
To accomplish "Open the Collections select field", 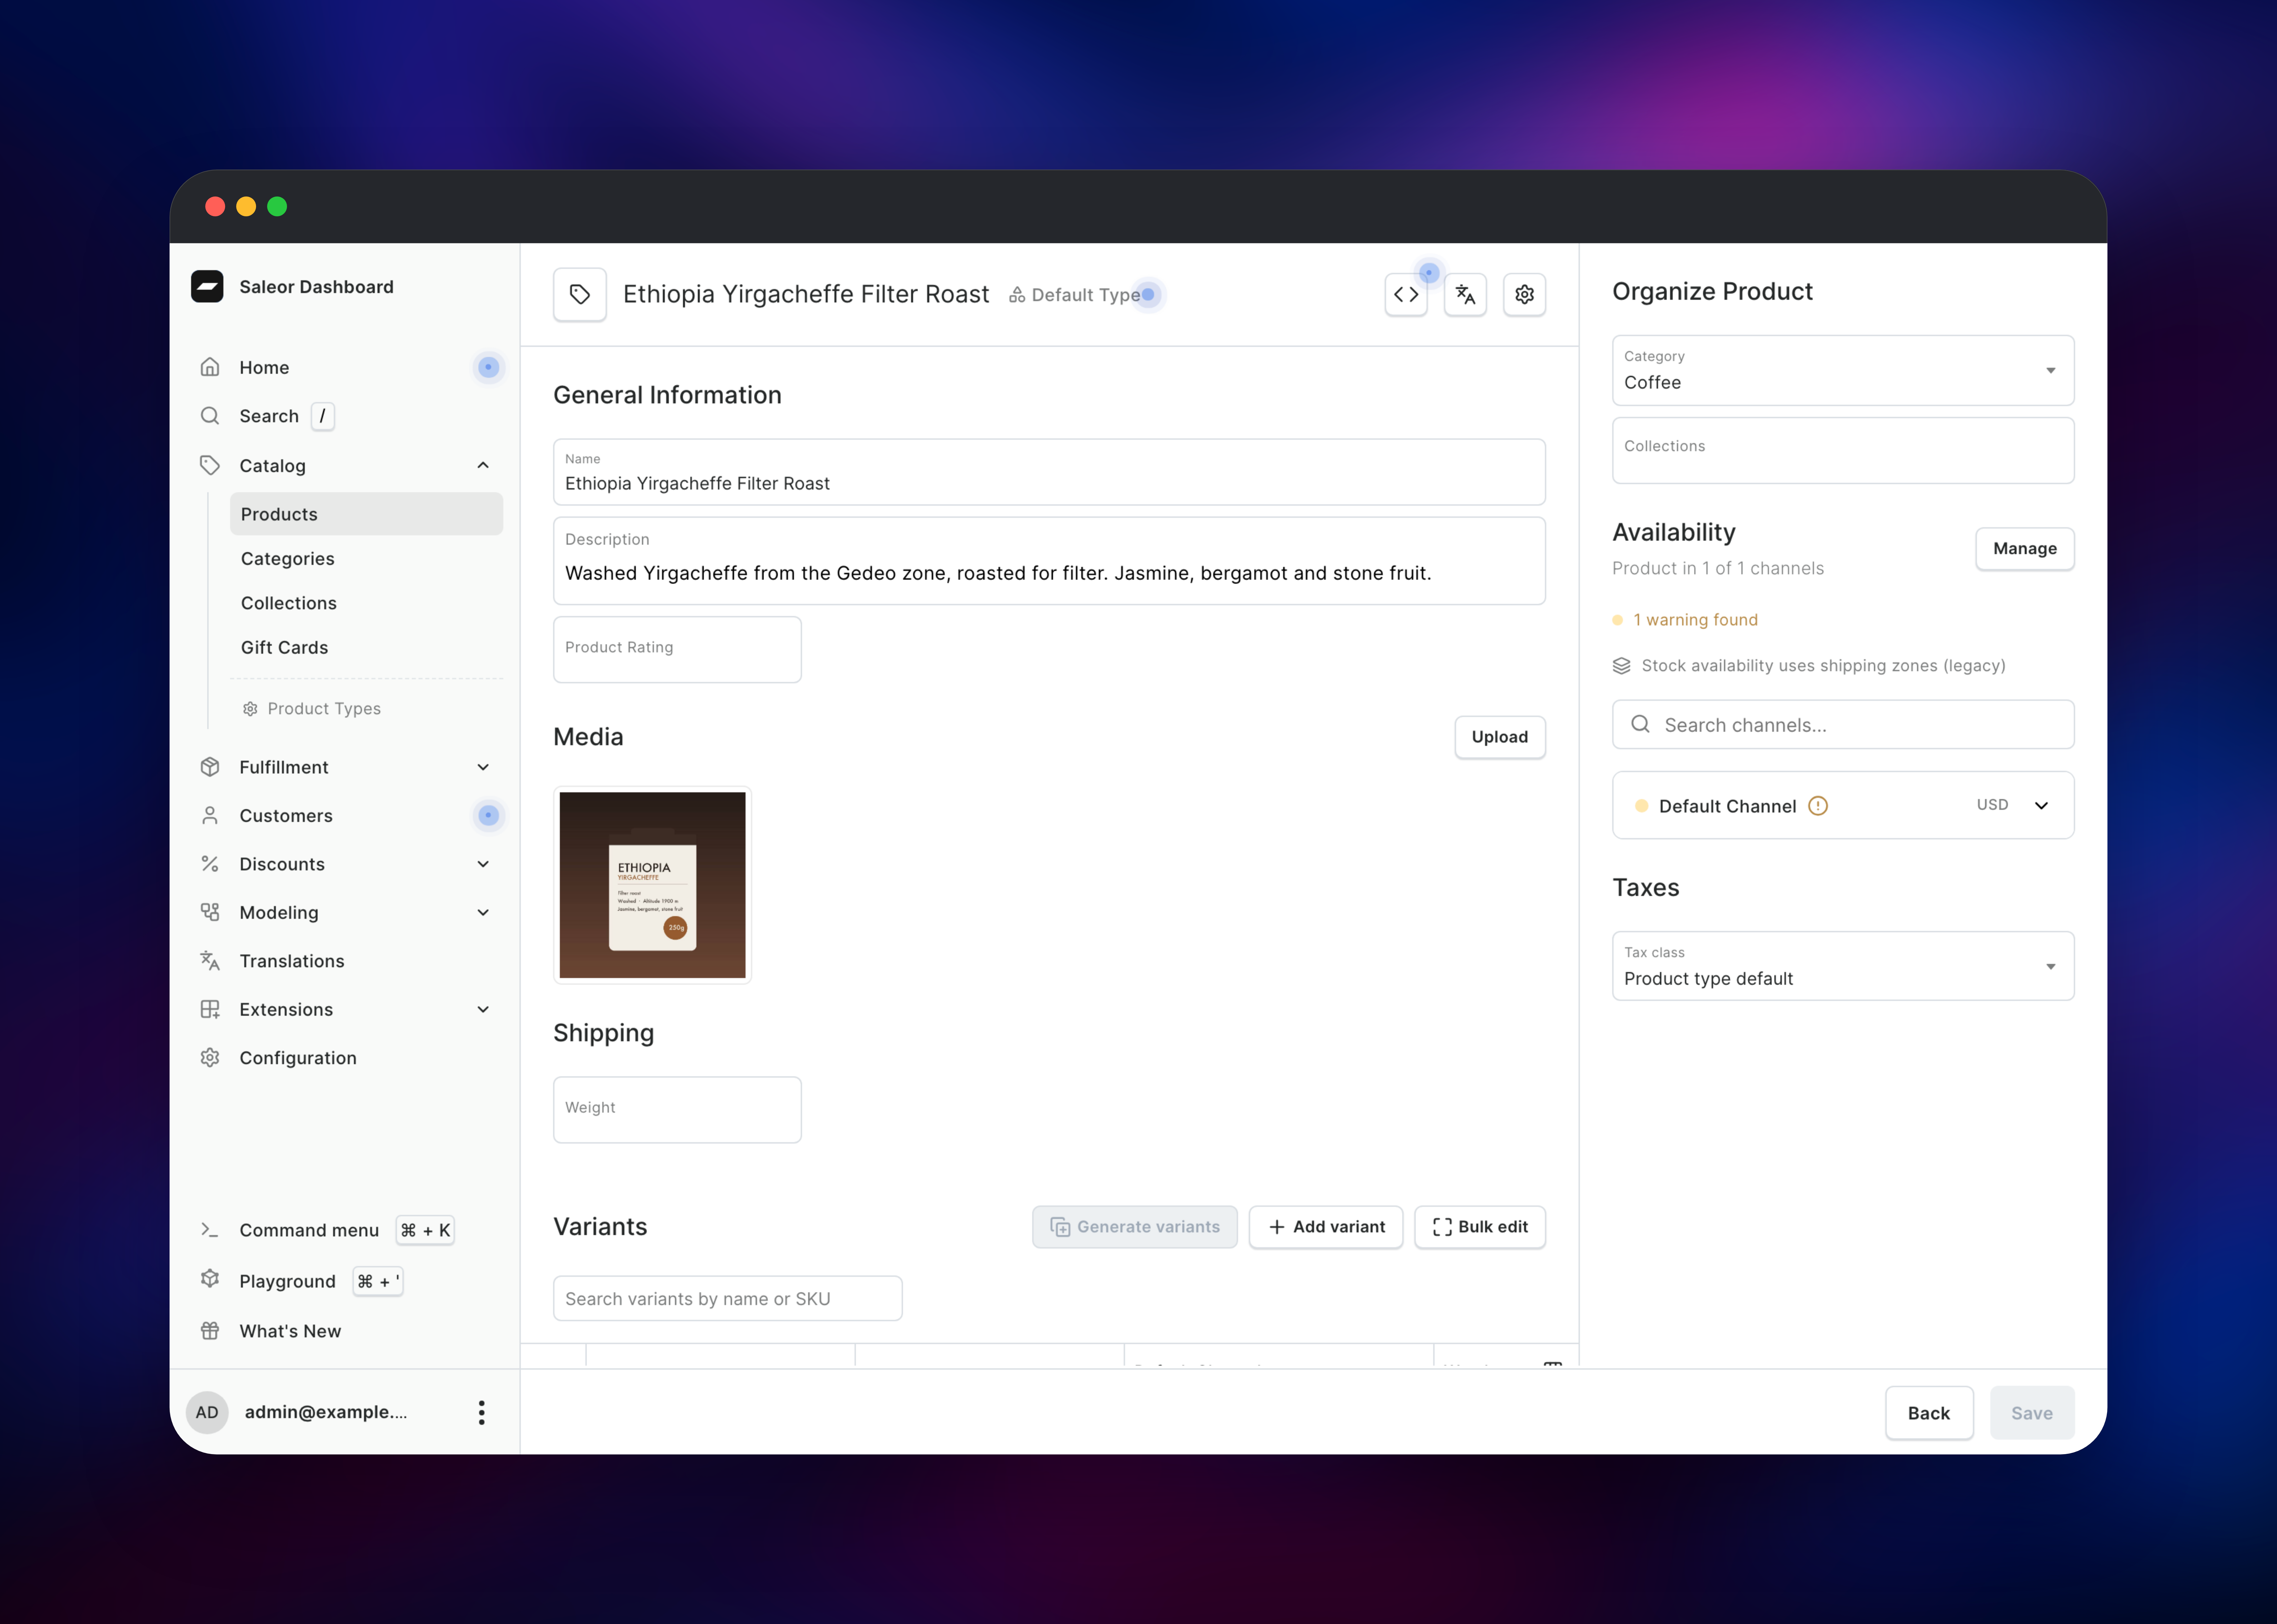I will click(1843, 451).
